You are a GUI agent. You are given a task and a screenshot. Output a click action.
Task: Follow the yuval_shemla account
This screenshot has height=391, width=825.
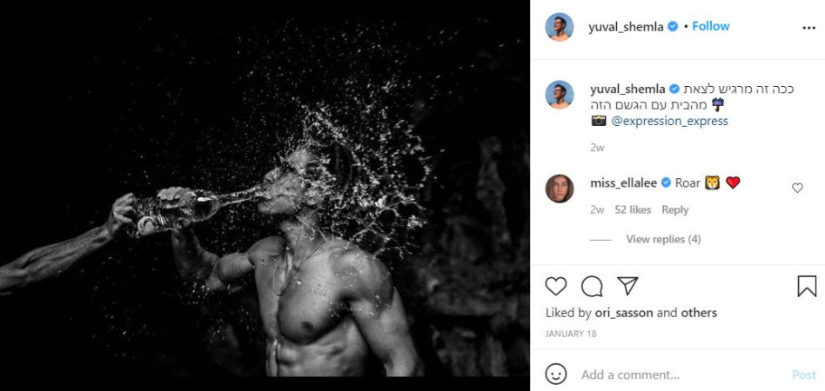pos(711,26)
